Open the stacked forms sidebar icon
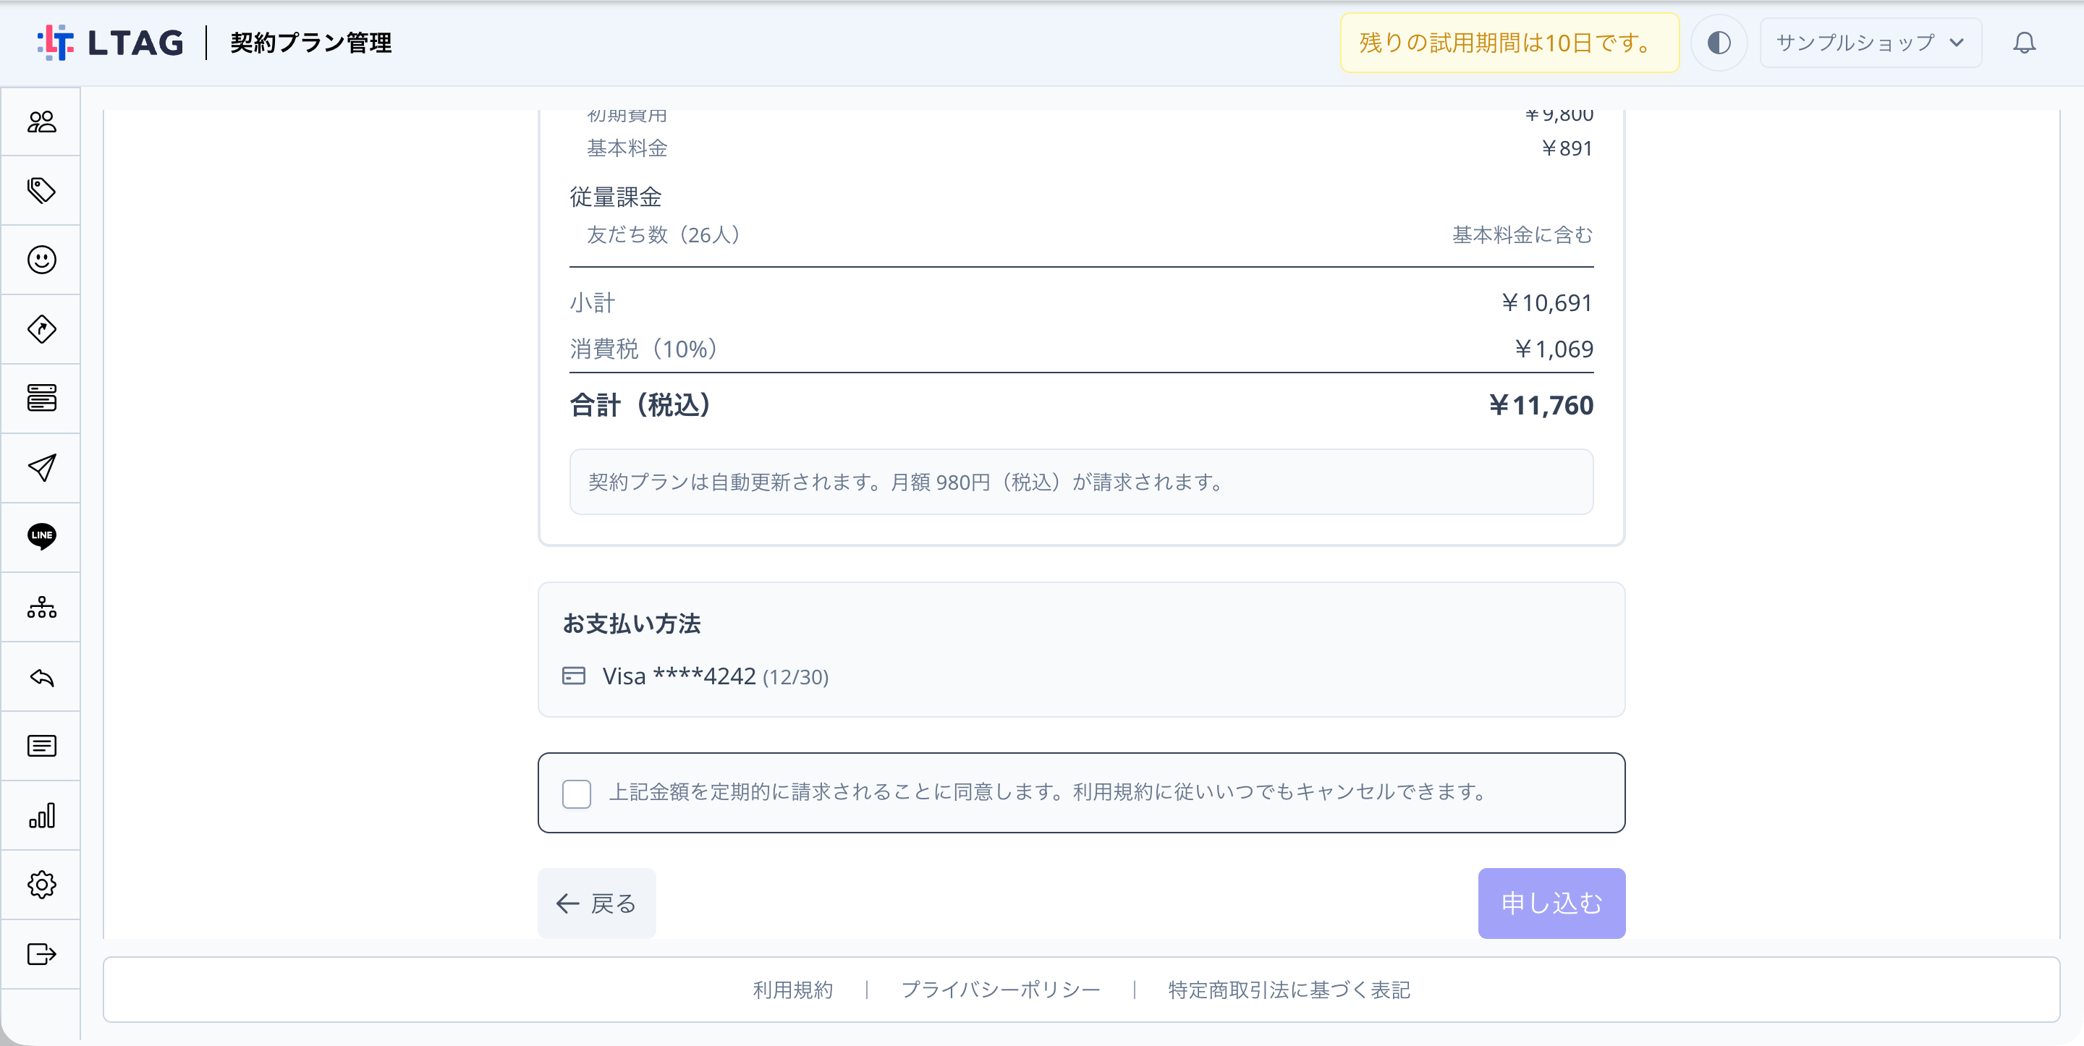This screenshot has width=2084, height=1046. 41,398
